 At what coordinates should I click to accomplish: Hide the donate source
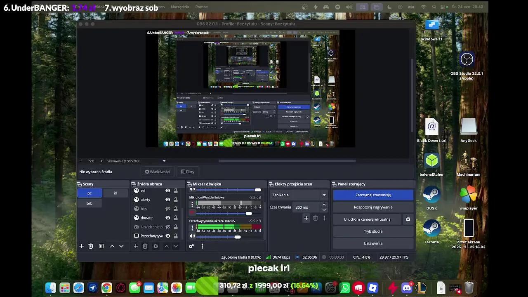pyautogui.click(x=168, y=218)
